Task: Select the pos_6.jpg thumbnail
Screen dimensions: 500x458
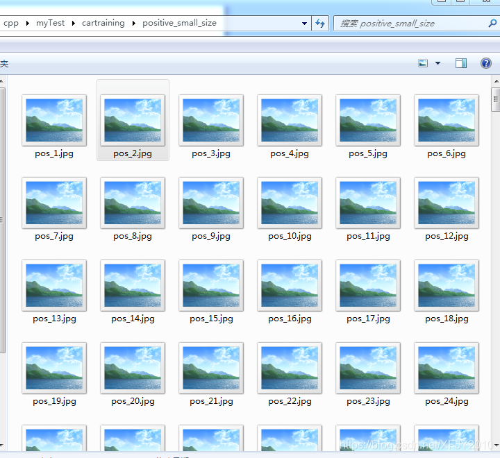Action: tap(447, 120)
